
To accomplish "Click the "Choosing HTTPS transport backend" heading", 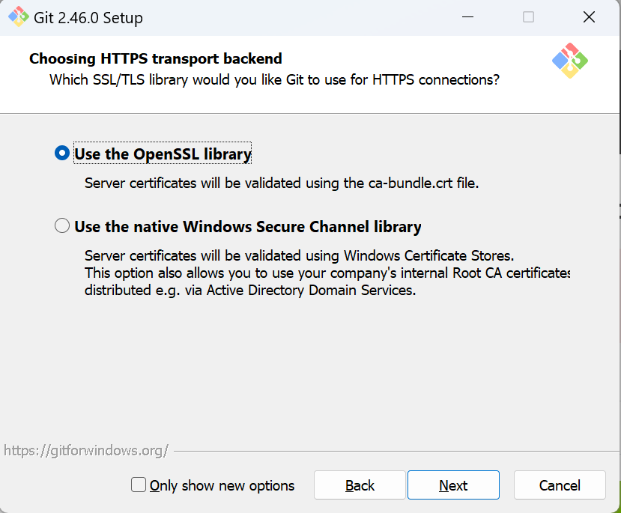I will [x=156, y=58].
